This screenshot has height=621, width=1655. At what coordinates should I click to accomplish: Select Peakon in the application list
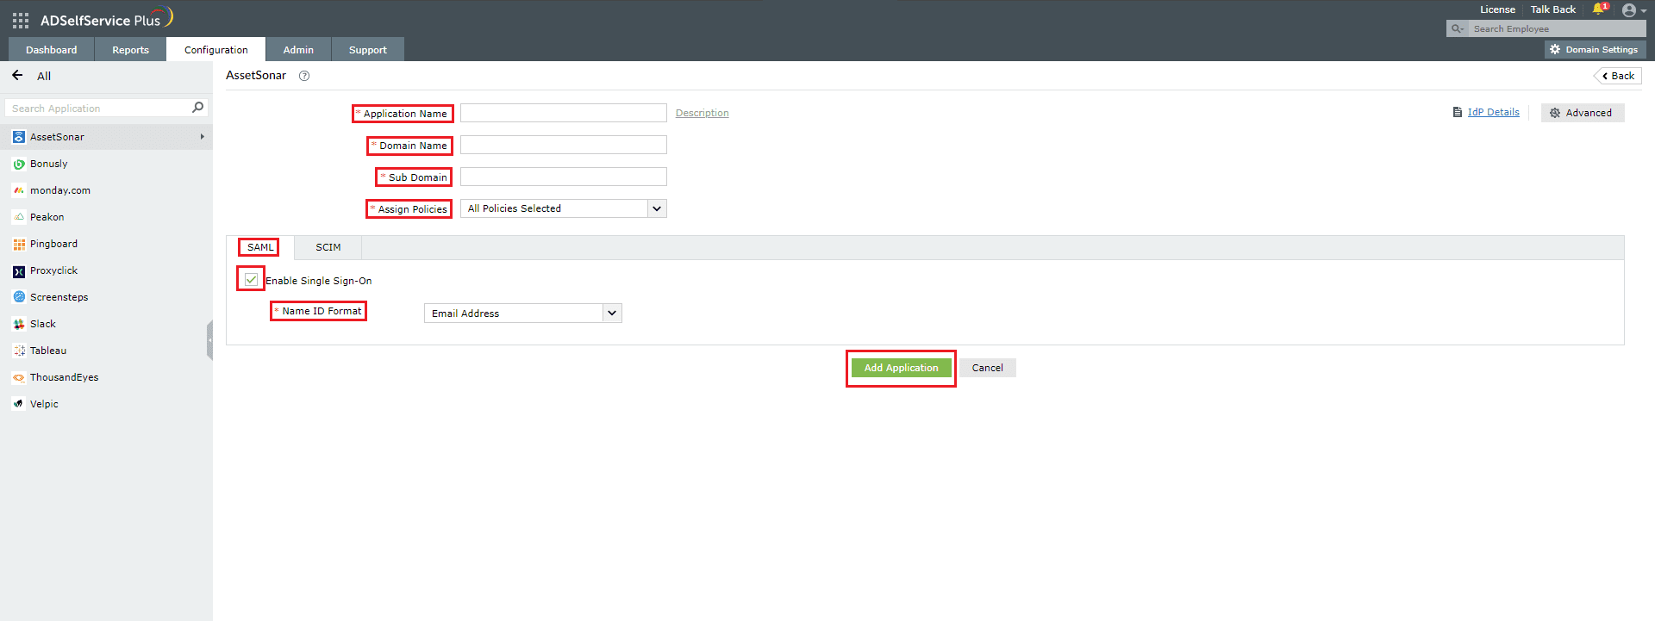(106, 217)
